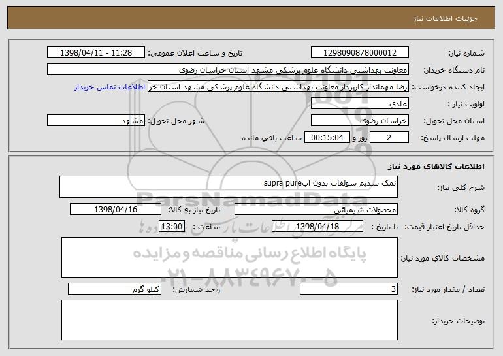503x356 pixels.
Task: Click the goods group field محصولات شیمیائی
Action: (x=316, y=210)
